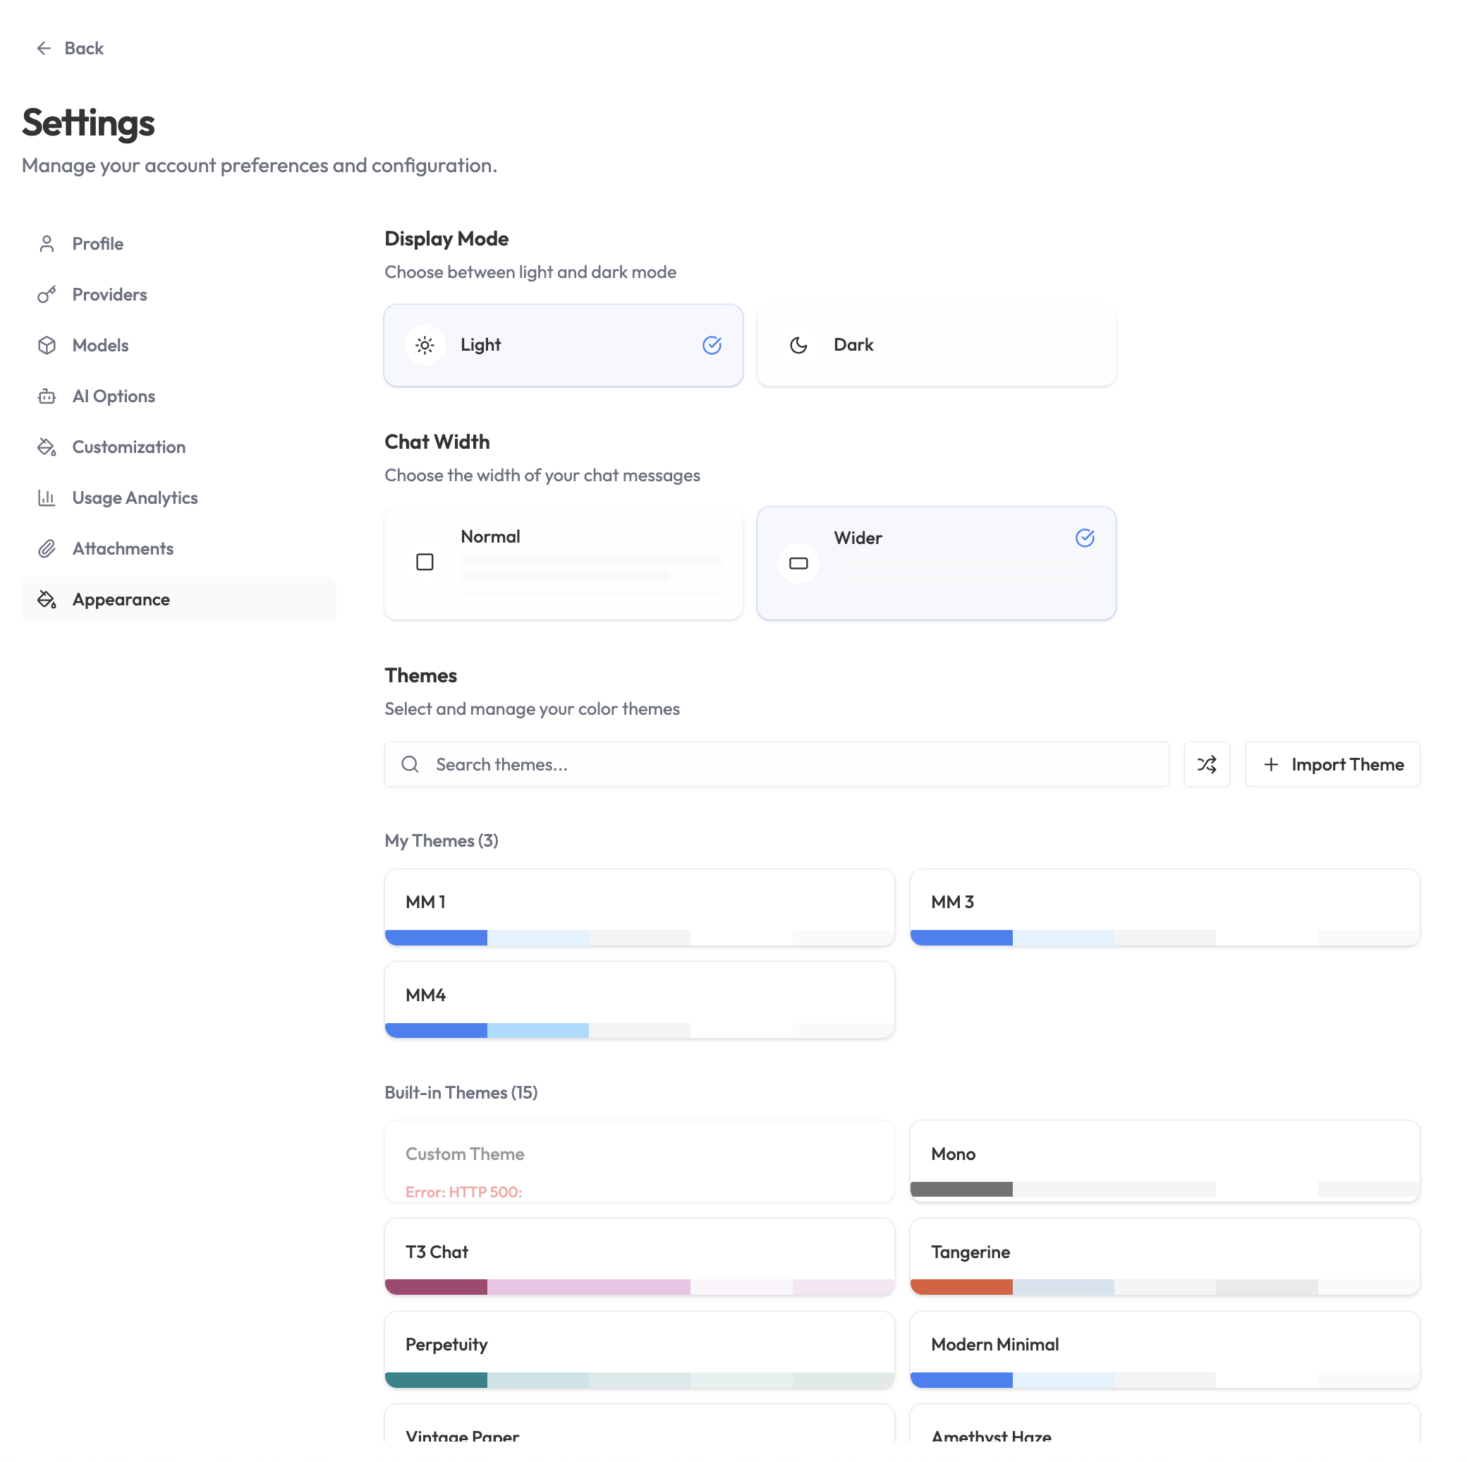The image size is (1467, 1462).
Task: Choose the Wider chat width option
Action: point(935,563)
